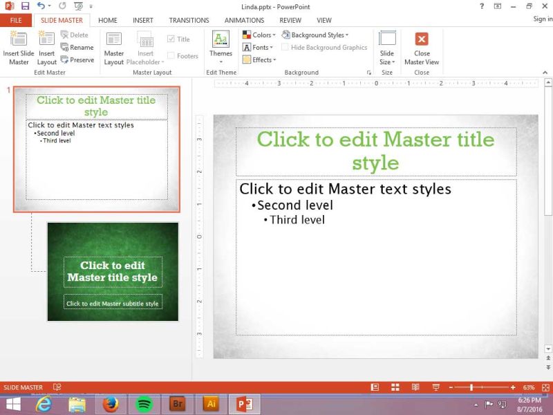The image size is (553, 415).
Task: Select the green title layout thumbnail
Action: (113, 271)
